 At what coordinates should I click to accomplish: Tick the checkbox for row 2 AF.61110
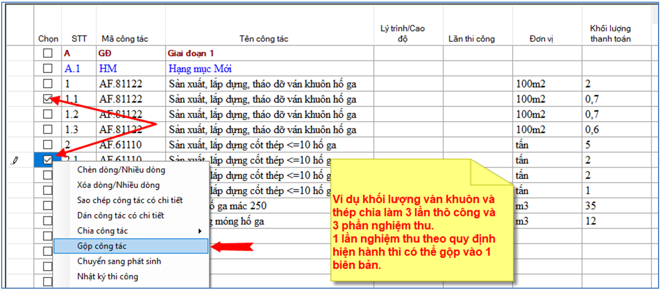48,144
